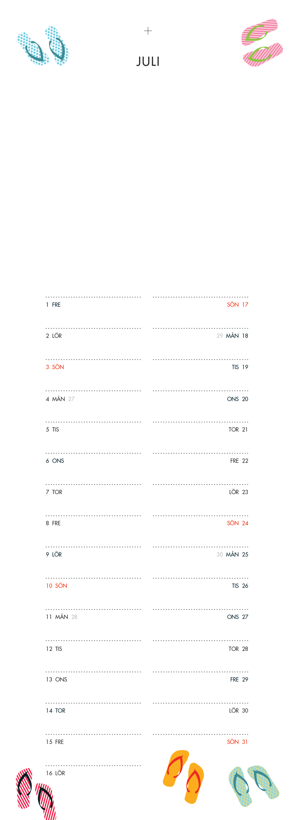This screenshot has height=820, width=296.
Task: Select the 7 TOR date entry
Action: point(54,492)
